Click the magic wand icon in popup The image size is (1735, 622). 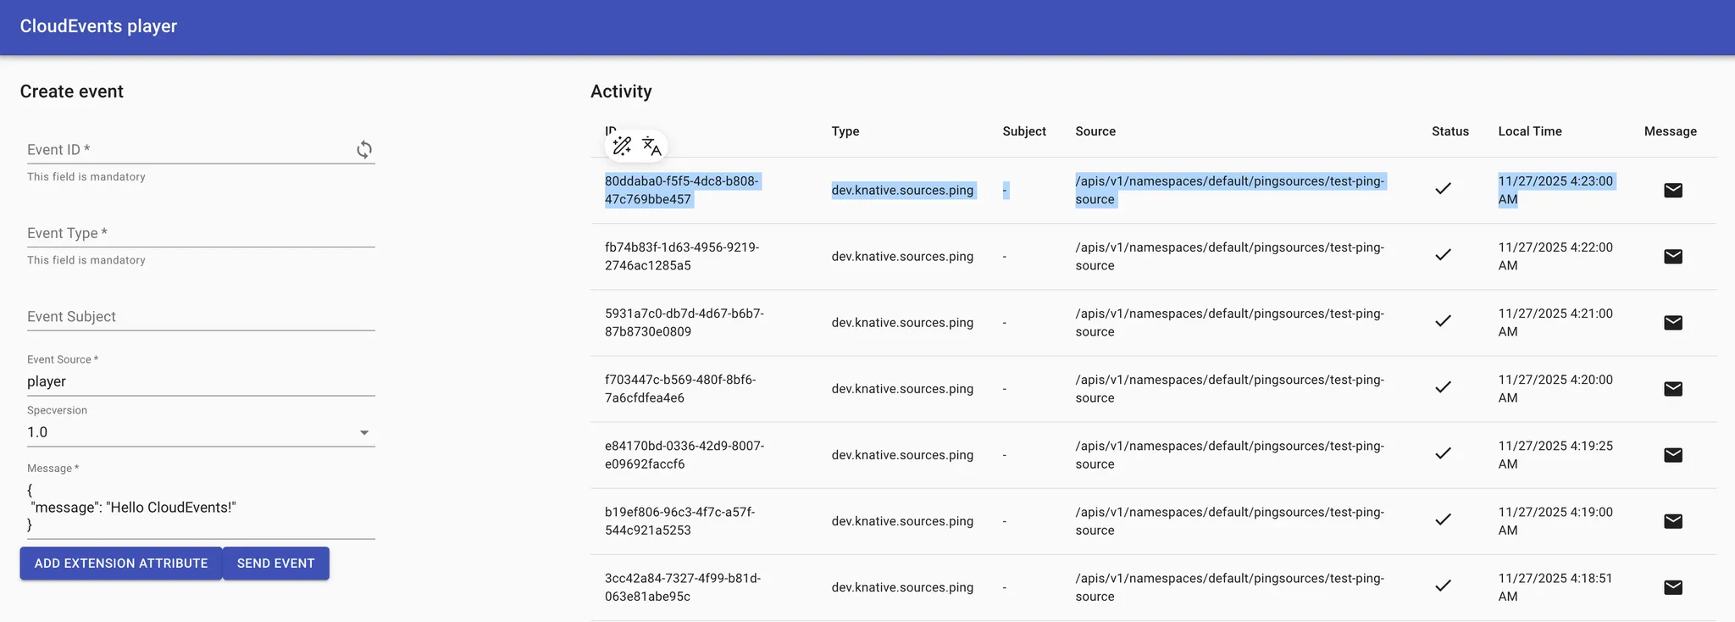coord(622,147)
